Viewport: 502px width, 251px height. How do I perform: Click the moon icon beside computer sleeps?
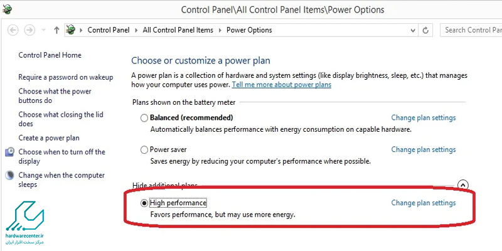[x=10, y=176]
